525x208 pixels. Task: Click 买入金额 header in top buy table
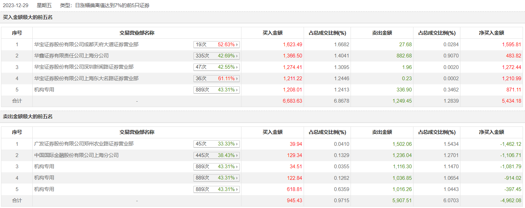point(272,33)
